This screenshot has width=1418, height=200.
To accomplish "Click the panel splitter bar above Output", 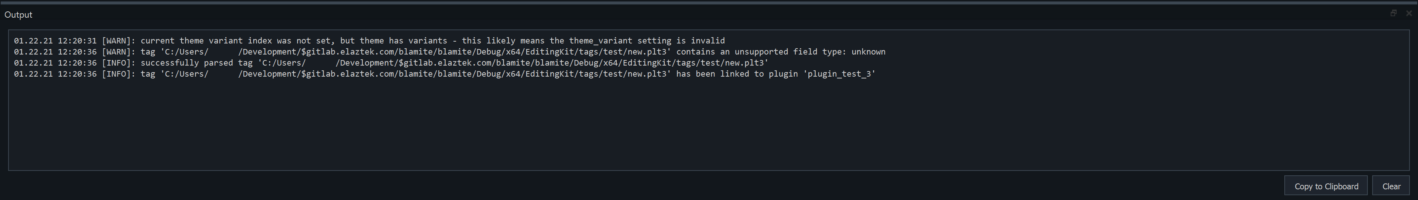I will [x=709, y=3].
